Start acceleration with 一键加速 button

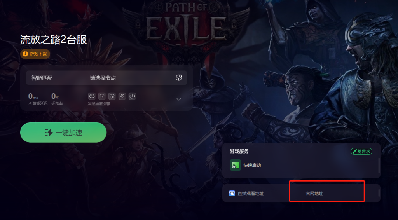pos(63,133)
